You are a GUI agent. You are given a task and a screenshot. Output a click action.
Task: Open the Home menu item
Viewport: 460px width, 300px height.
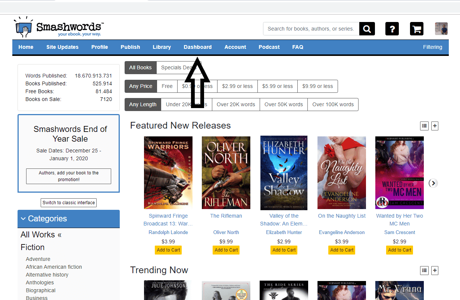(26, 47)
